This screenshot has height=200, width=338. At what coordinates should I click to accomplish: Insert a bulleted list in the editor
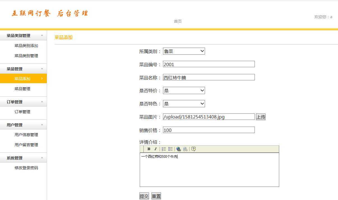pos(171,149)
